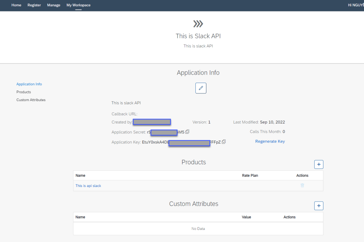Click the Value column header in Custom Attributes
The height and width of the screenshot is (242, 364).
click(246, 217)
